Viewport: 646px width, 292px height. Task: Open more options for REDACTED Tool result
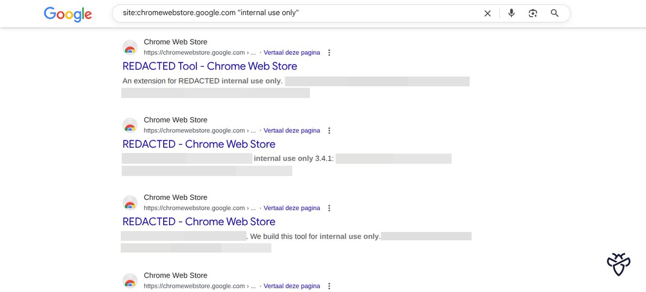point(329,53)
